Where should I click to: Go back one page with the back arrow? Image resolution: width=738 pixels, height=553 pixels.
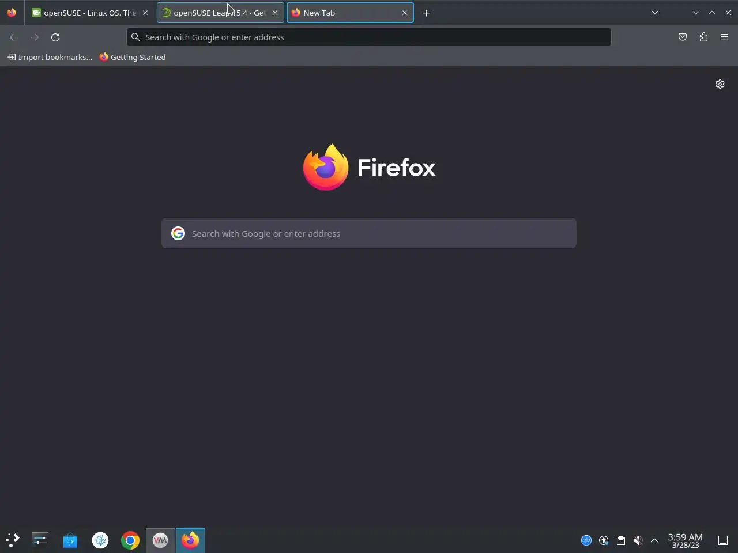pos(14,37)
